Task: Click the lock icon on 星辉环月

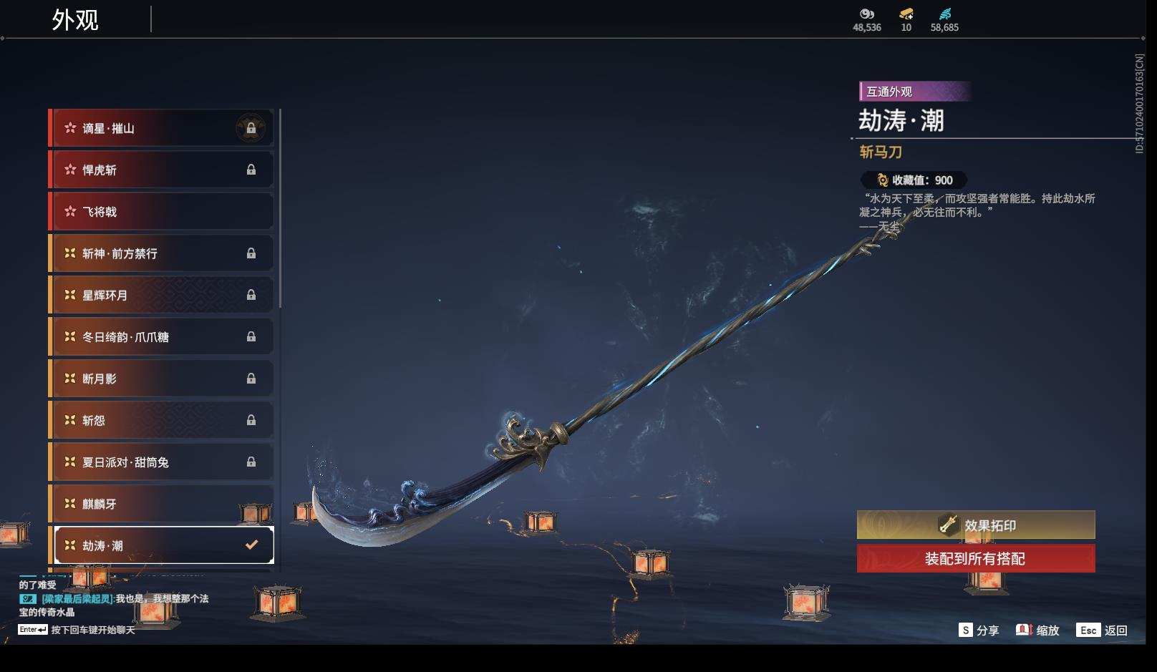Action: point(251,295)
